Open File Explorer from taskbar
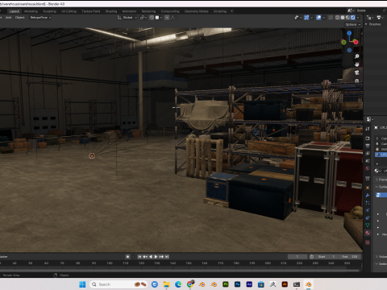This screenshot has width=387, height=290. (x=166, y=284)
